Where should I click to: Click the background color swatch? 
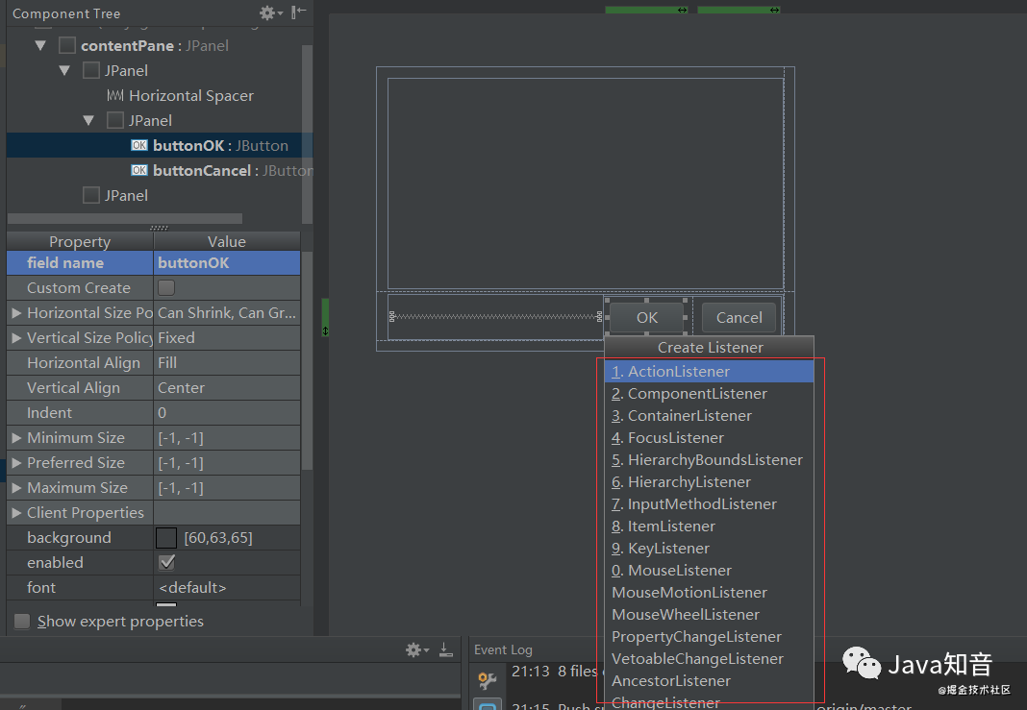pyautogui.click(x=166, y=538)
